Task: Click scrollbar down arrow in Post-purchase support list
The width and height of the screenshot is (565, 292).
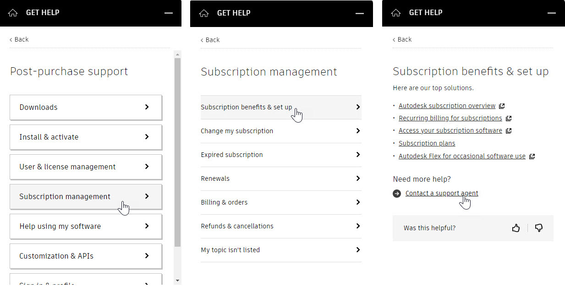Action: tap(178, 280)
